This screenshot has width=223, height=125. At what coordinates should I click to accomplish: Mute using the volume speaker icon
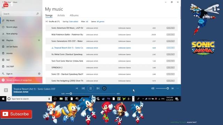tap(153, 88)
